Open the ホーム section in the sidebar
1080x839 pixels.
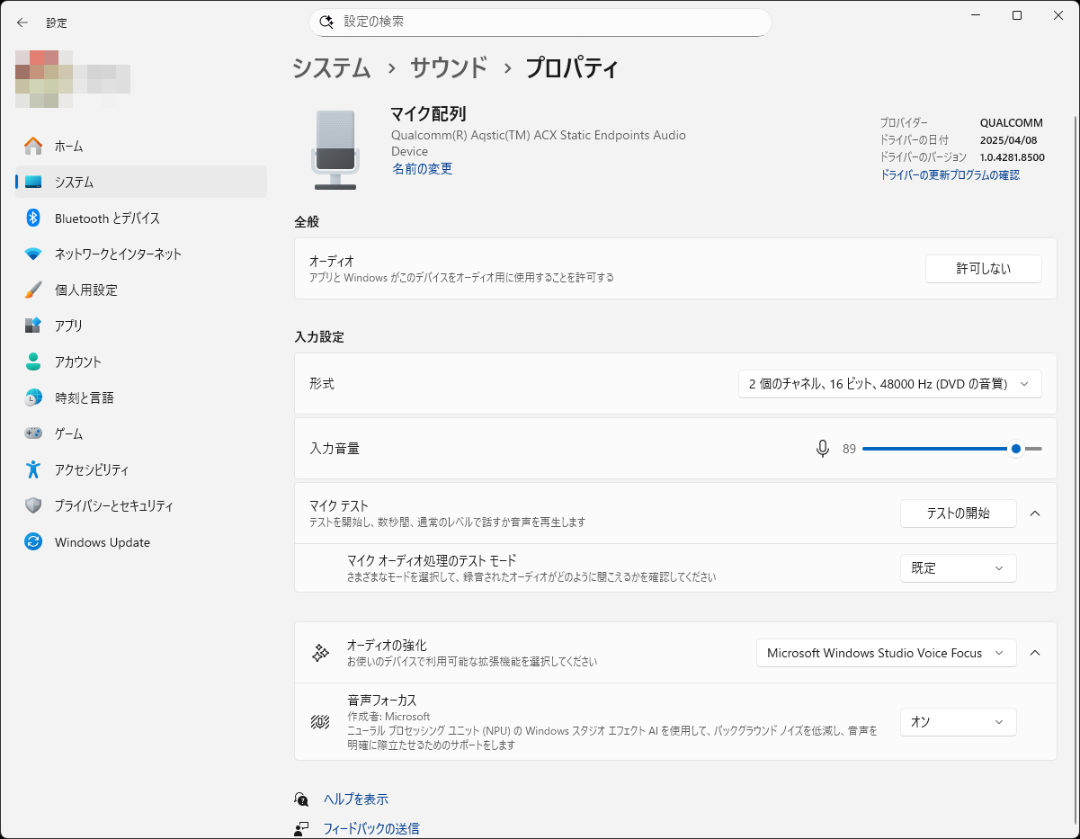31,146
